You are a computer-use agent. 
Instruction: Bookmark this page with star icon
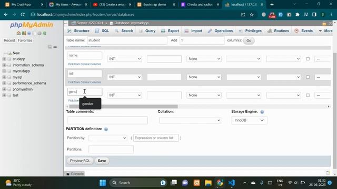(x=252, y=15)
